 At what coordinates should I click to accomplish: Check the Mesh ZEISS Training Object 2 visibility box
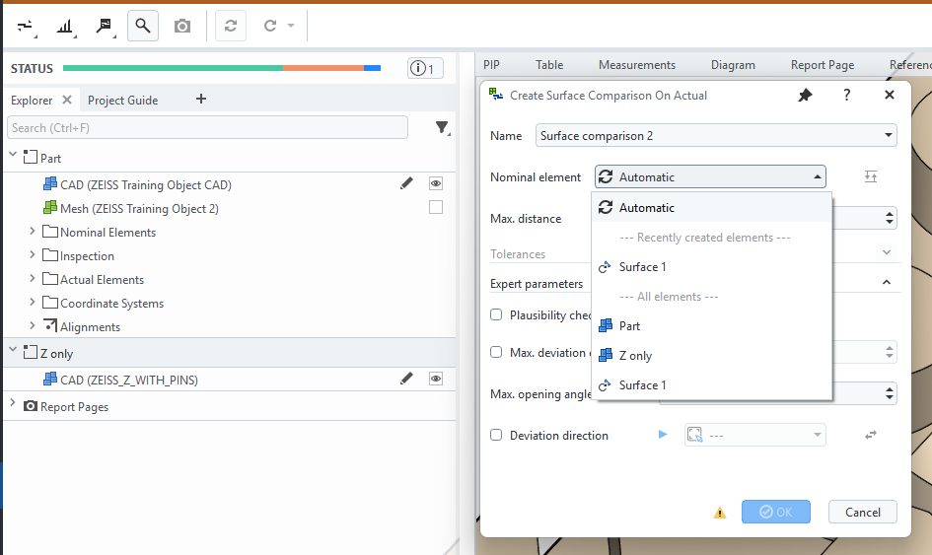coord(435,208)
